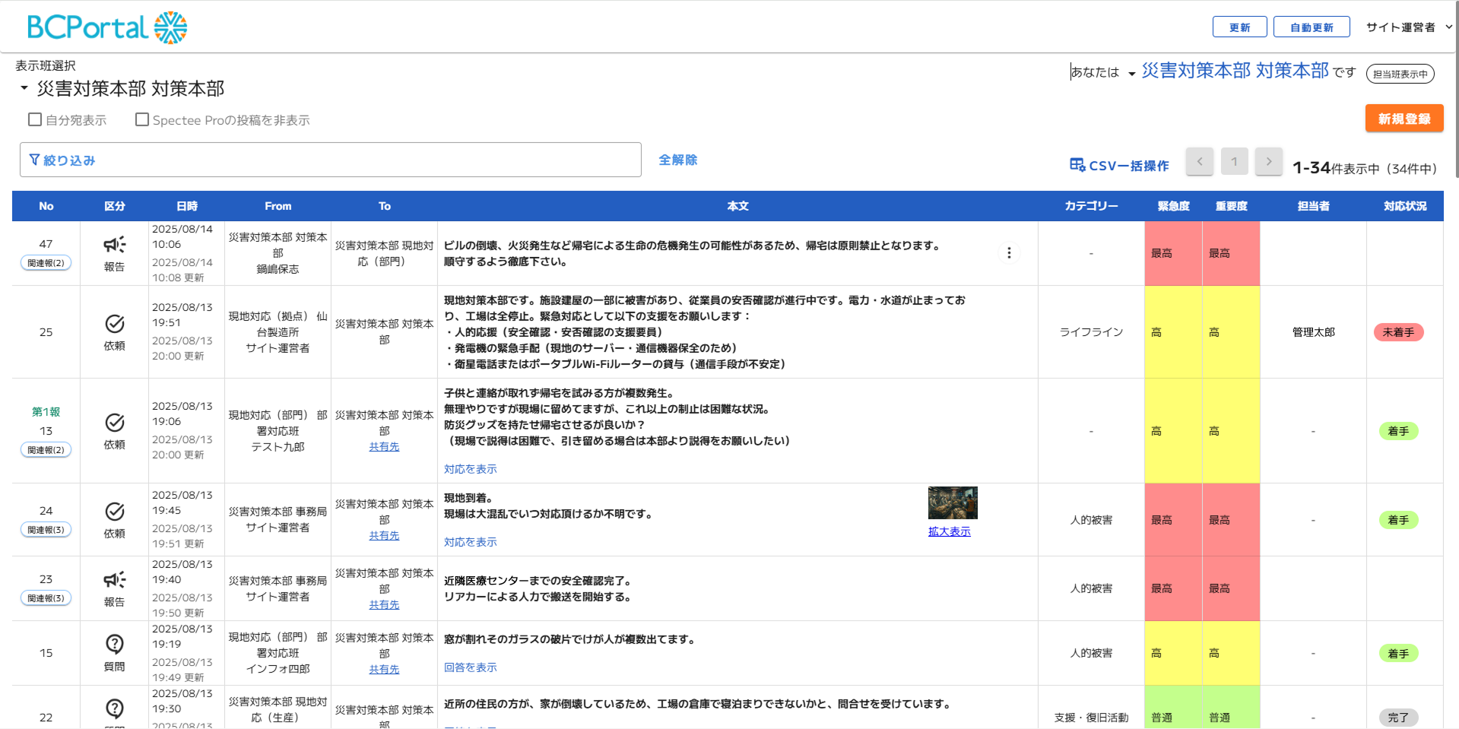Click the BCPortal snowflake logo
Viewport: 1459px width, 729px height.
click(169, 27)
